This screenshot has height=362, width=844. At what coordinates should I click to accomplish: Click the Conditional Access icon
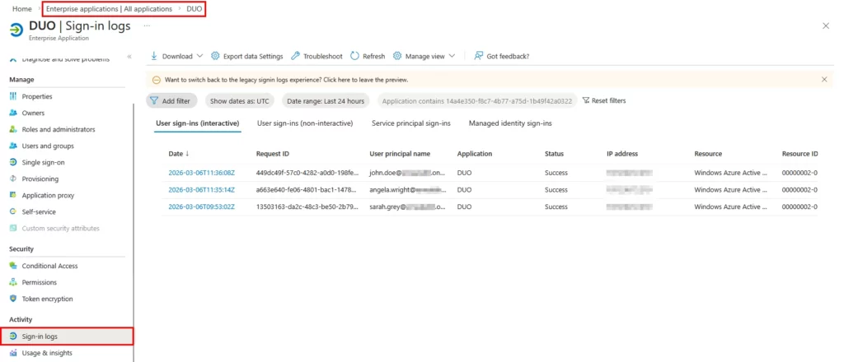pyautogui.click(x=13, y=266)
